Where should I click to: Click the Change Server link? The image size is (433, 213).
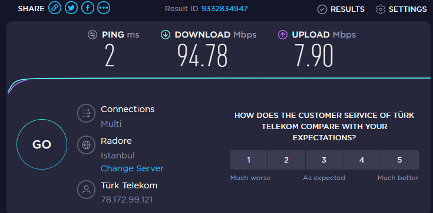pyautogui.click(x=132, y=168)
